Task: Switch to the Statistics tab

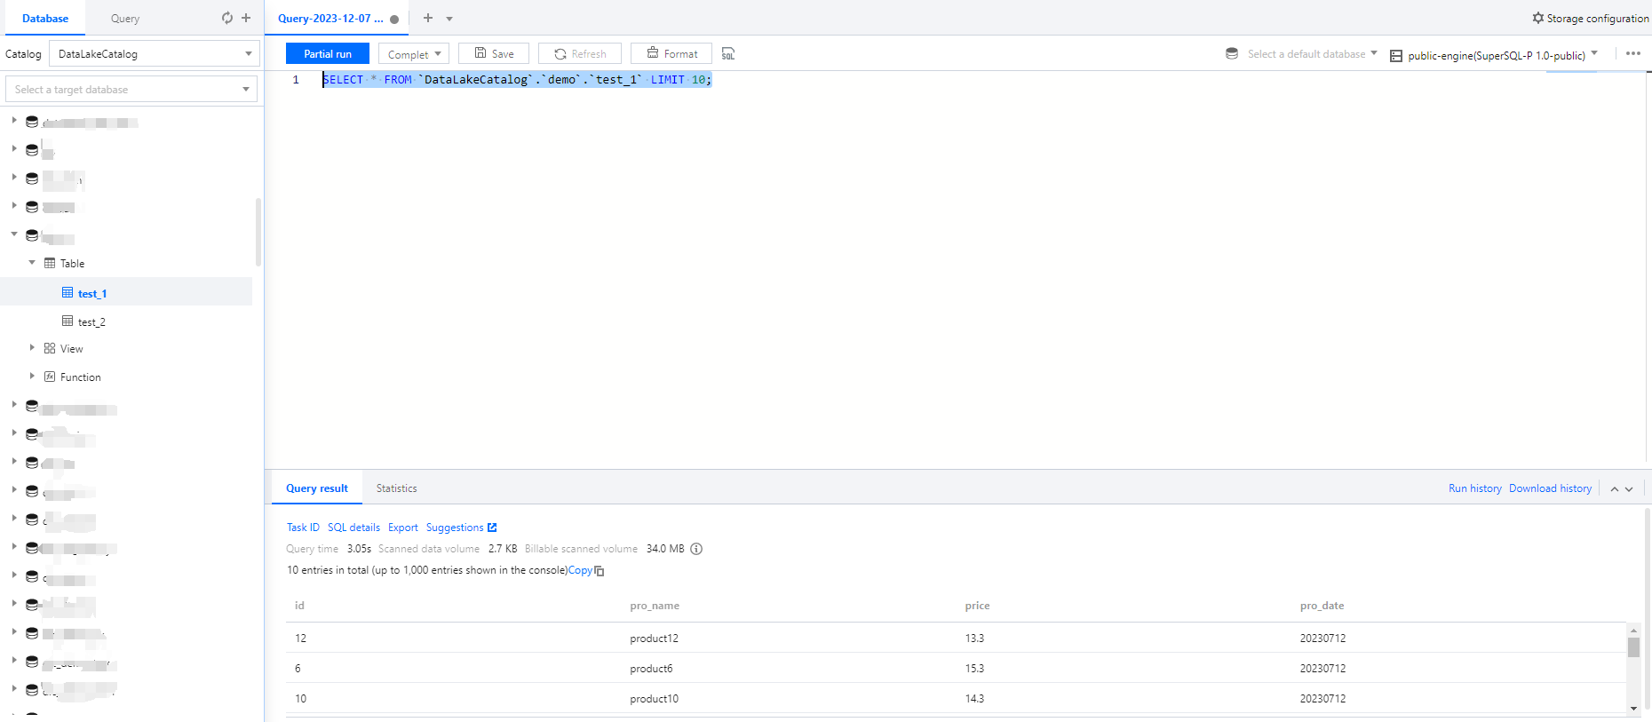Action: 396,488
